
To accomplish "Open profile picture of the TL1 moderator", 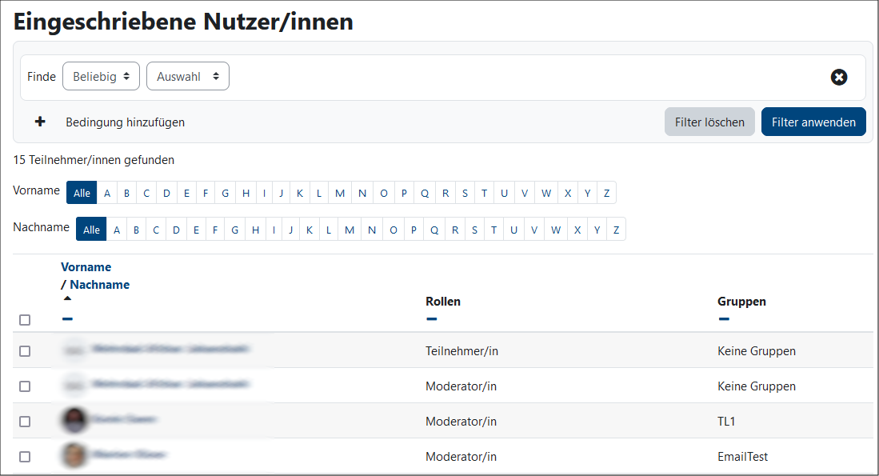I will pos(74,420).
